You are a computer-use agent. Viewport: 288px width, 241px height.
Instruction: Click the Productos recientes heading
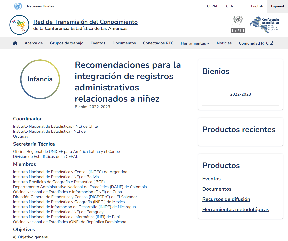(x=239, y=129)
